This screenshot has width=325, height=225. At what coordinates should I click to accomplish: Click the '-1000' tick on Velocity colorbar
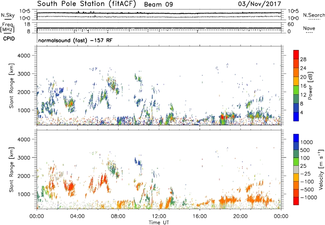pyautogui.click(x=309, y=197)
